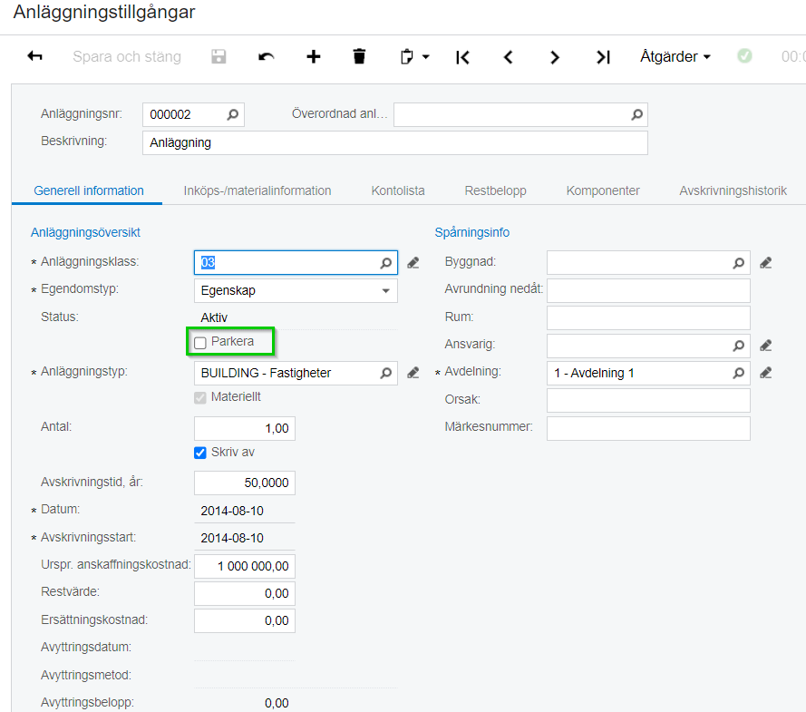This screenshot has width=806, height=712.
Task: Select the Generell information tab
Action: click(89, 190)
